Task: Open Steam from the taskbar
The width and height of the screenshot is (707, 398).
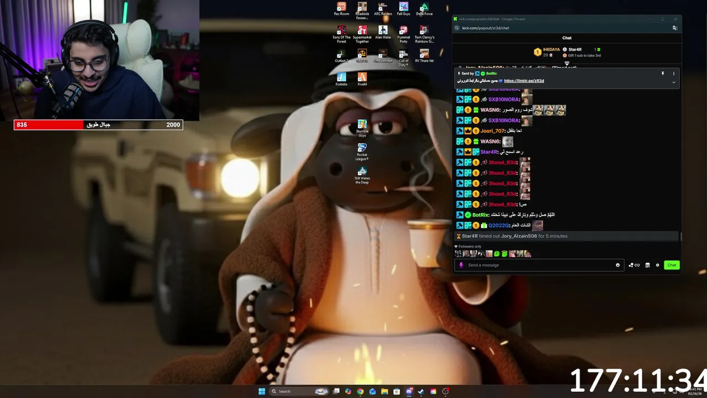Action: pos(421,391)
